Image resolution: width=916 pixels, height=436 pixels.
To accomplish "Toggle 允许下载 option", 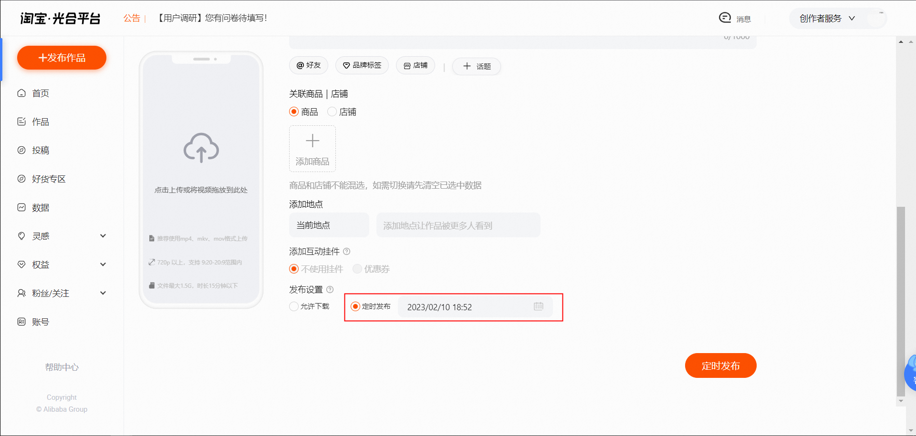I will pyautogui.click(x=294, y=306).
